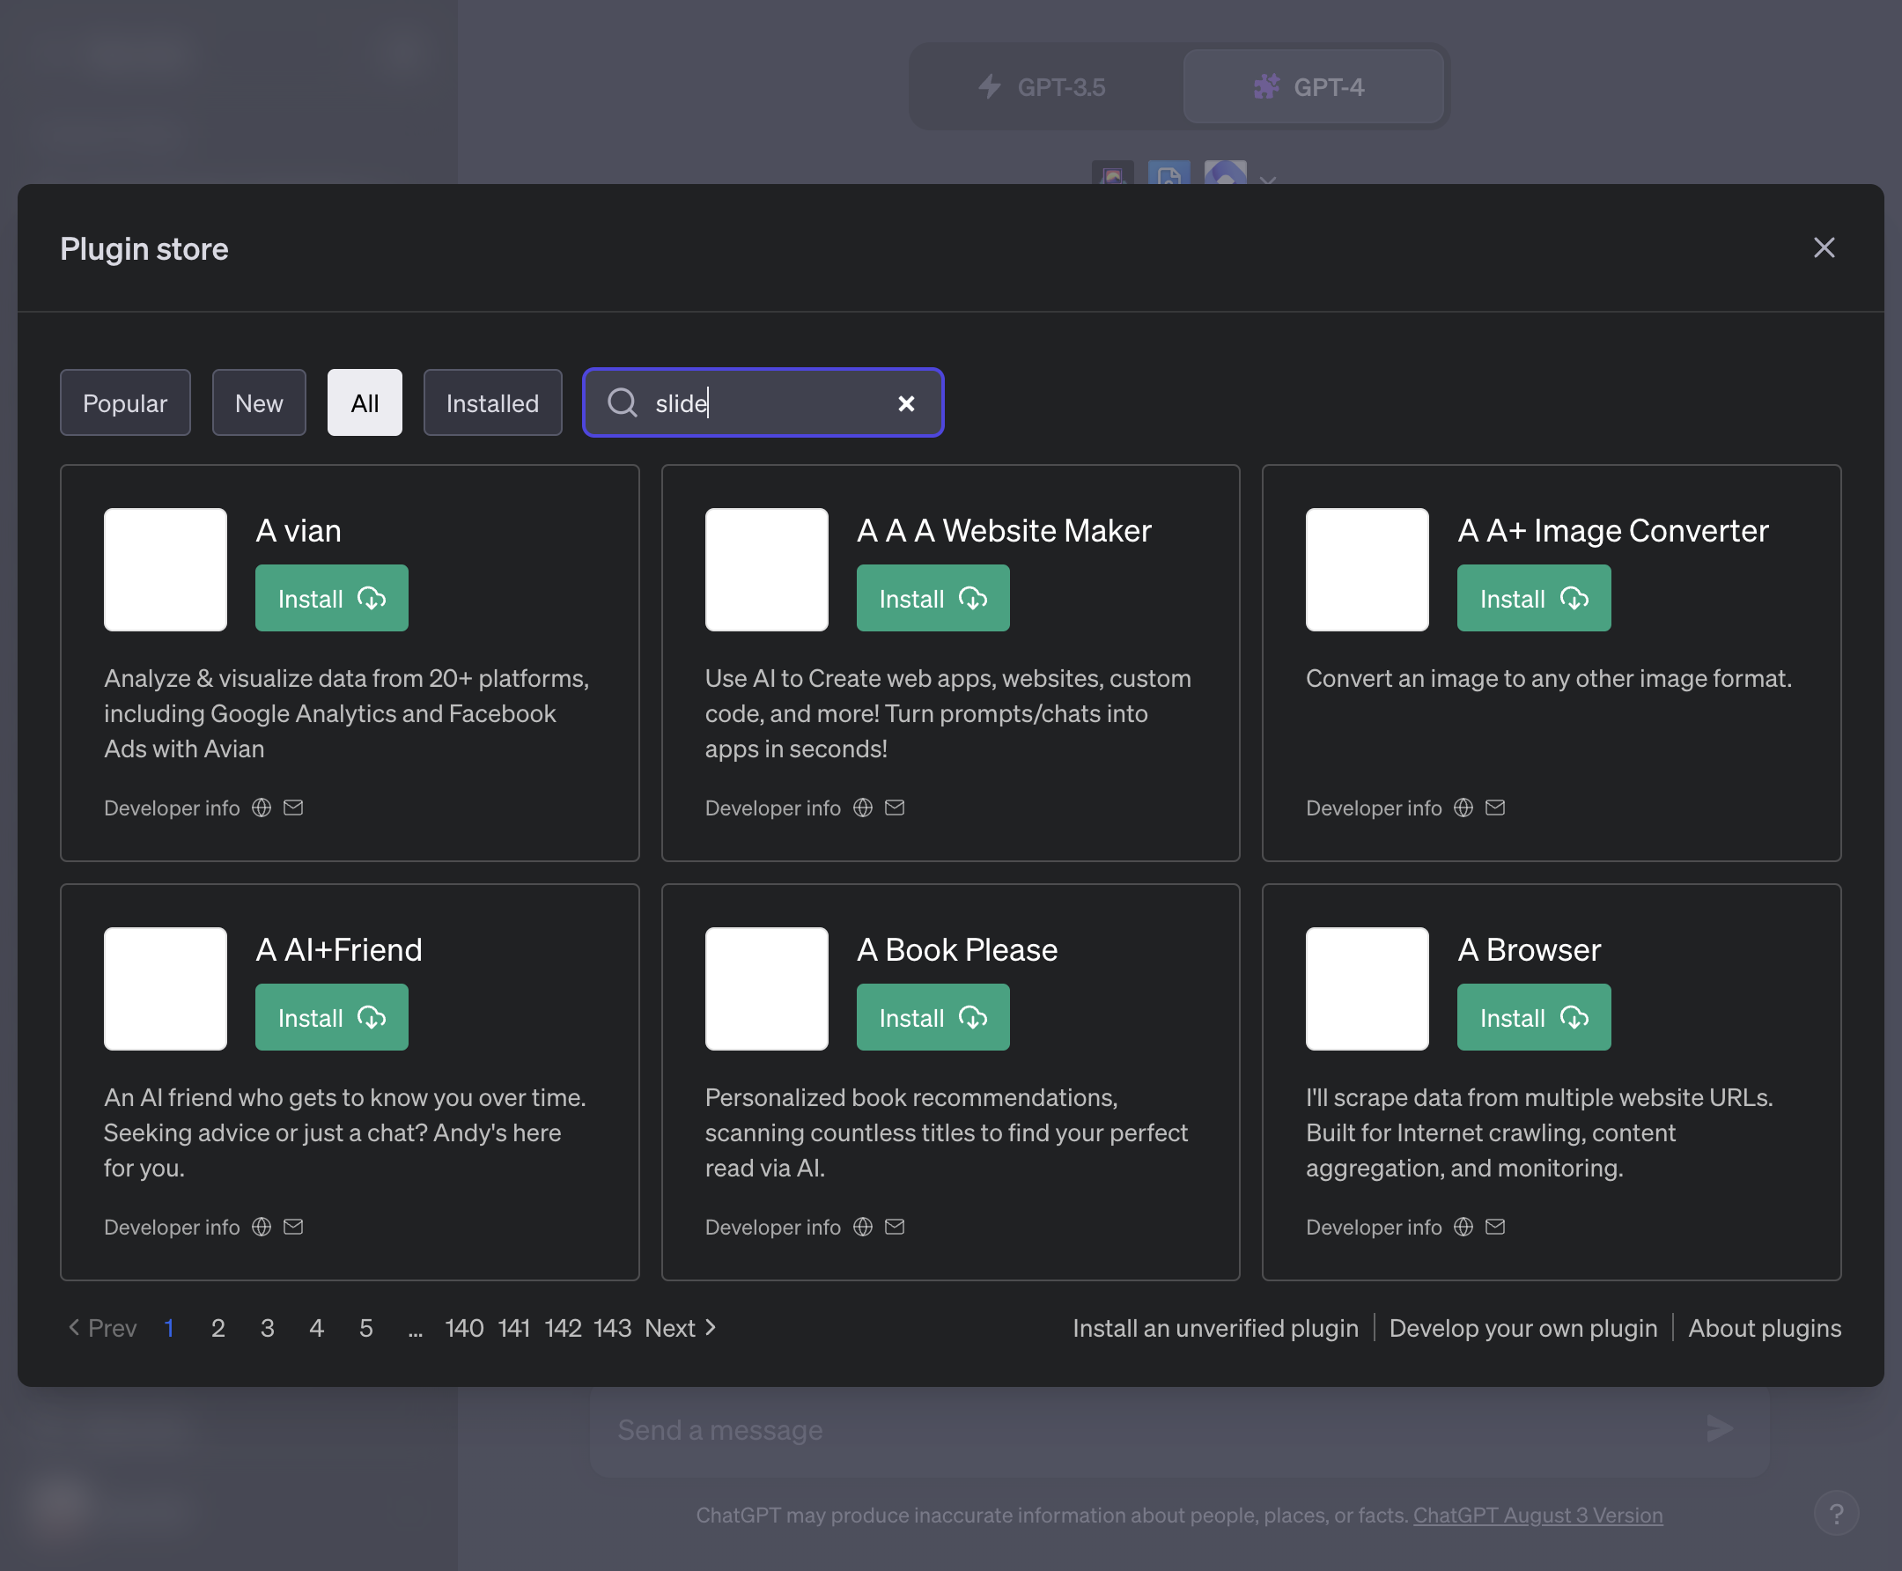Email the A A+ Image Converter developer

coord(1495,808)
